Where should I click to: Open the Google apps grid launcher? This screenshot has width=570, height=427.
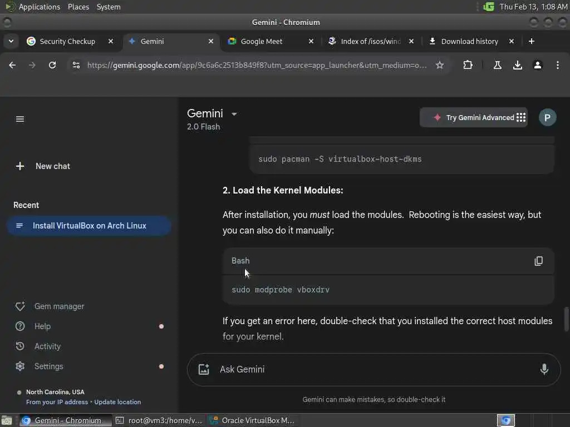tap(521, 117)
